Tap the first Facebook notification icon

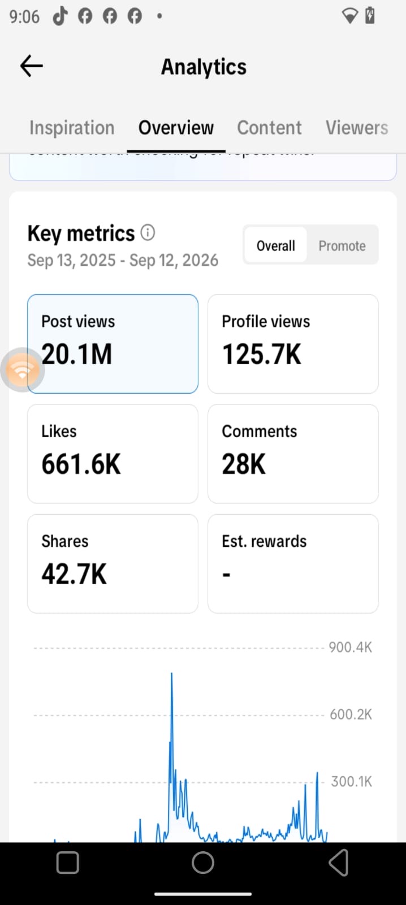85,16
